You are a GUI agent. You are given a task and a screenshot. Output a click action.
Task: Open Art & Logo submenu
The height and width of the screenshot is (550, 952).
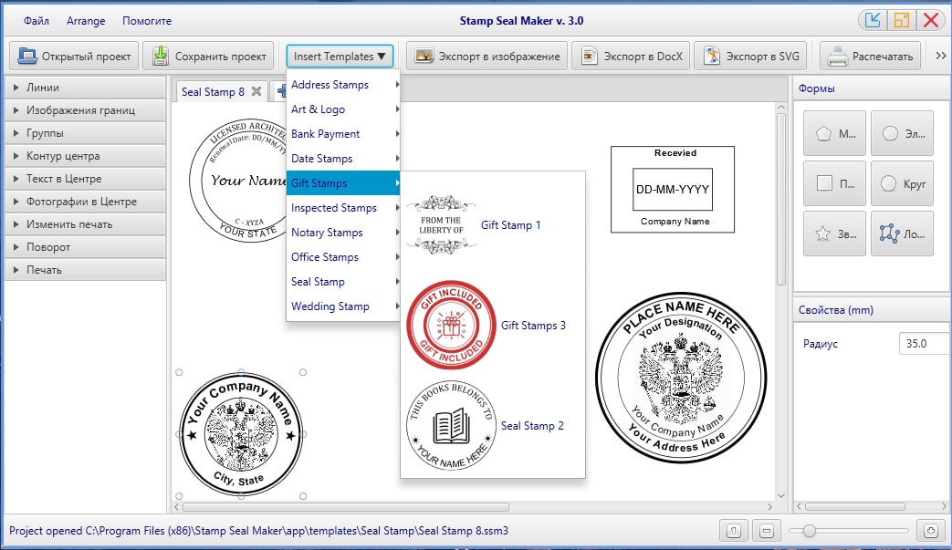343,109
